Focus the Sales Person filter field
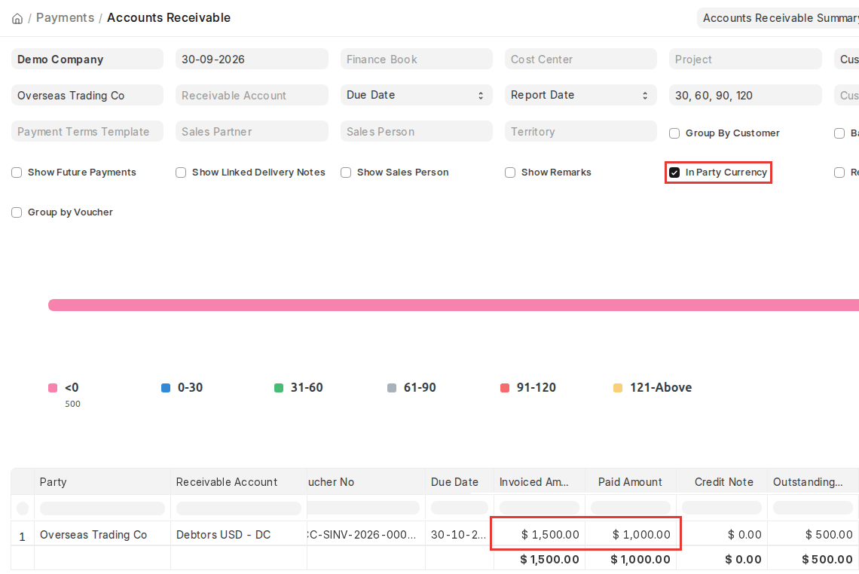This screenshot has width=859, height=574. 417,132
